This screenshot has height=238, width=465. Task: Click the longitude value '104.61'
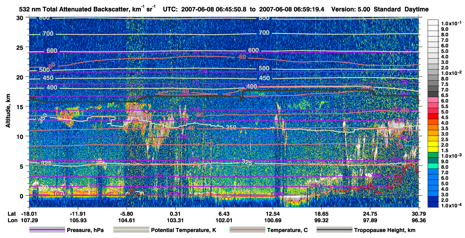pos(127,220)
